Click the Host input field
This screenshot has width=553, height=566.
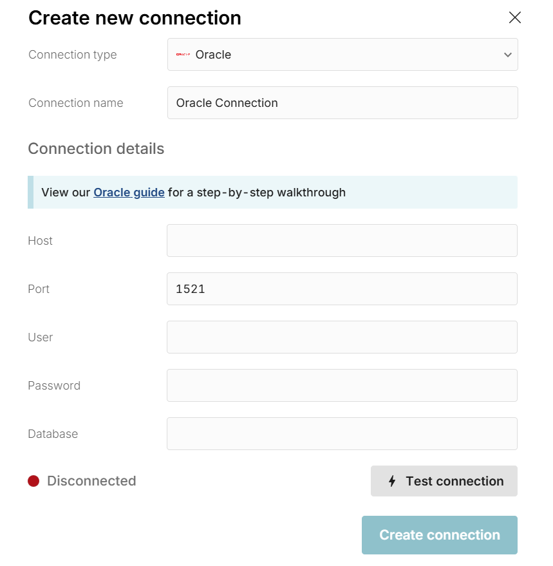[x=342, y=240]
